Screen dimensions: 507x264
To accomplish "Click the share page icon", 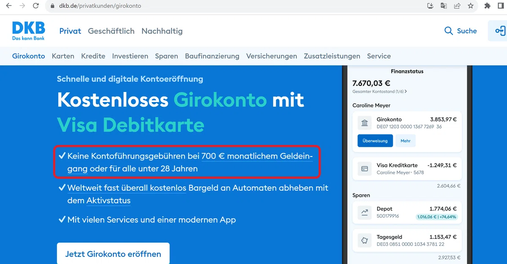I will click(457, 6).
